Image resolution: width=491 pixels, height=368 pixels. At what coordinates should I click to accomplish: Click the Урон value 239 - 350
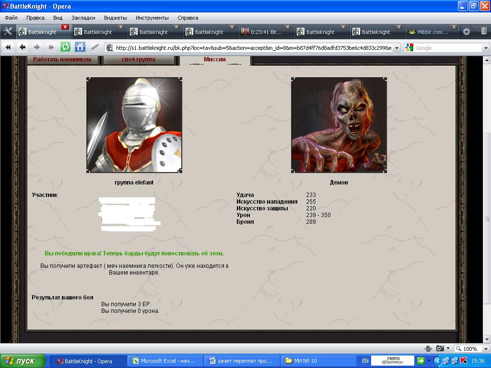318,215
